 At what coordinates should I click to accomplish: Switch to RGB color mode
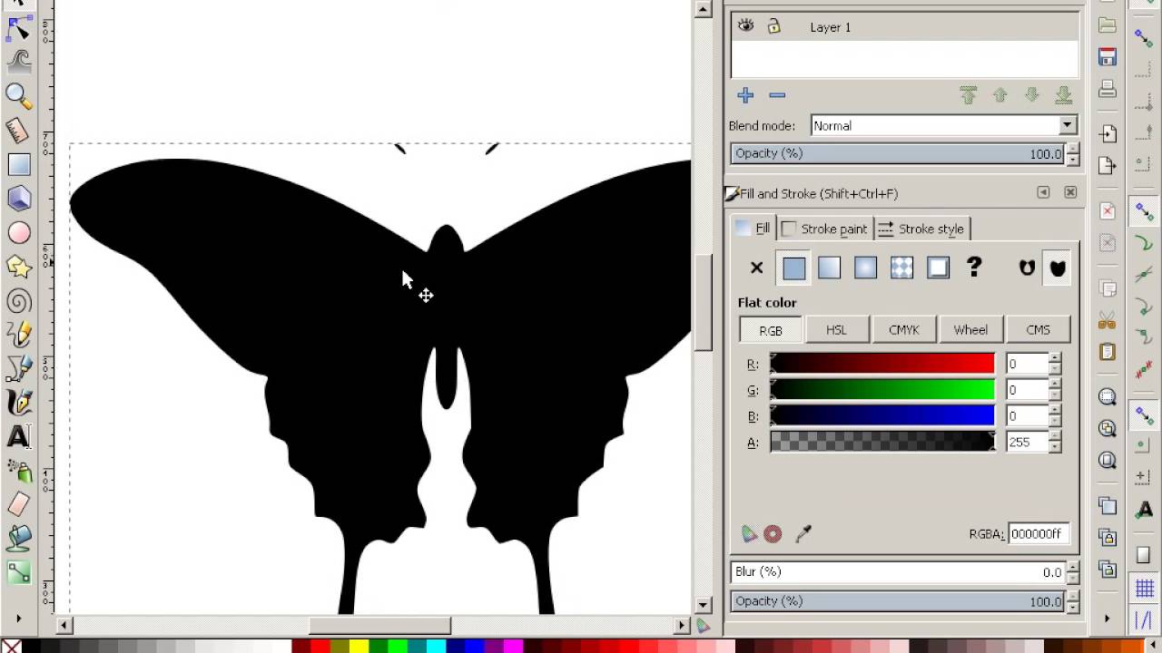771,330
